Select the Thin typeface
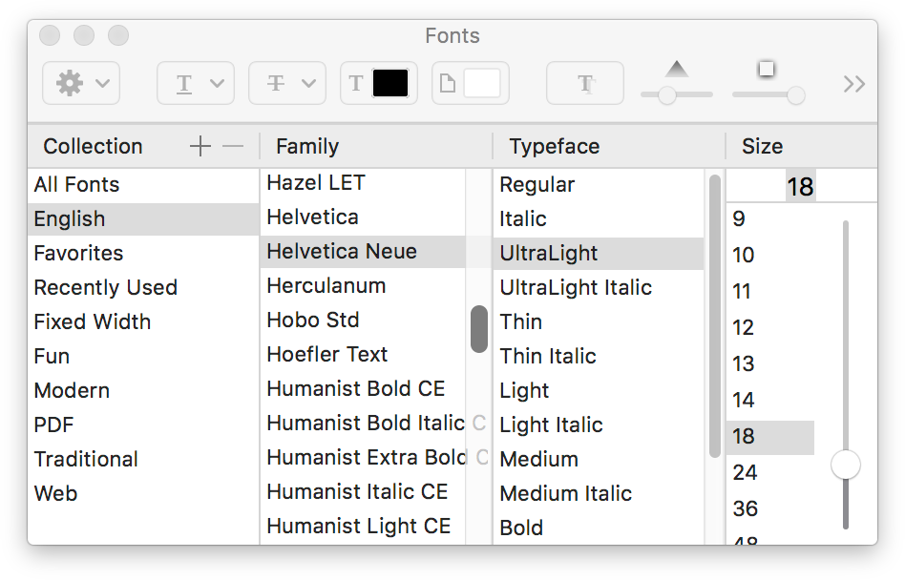The height and width of the screenshot is (580, 905). (x=599, y=321)
